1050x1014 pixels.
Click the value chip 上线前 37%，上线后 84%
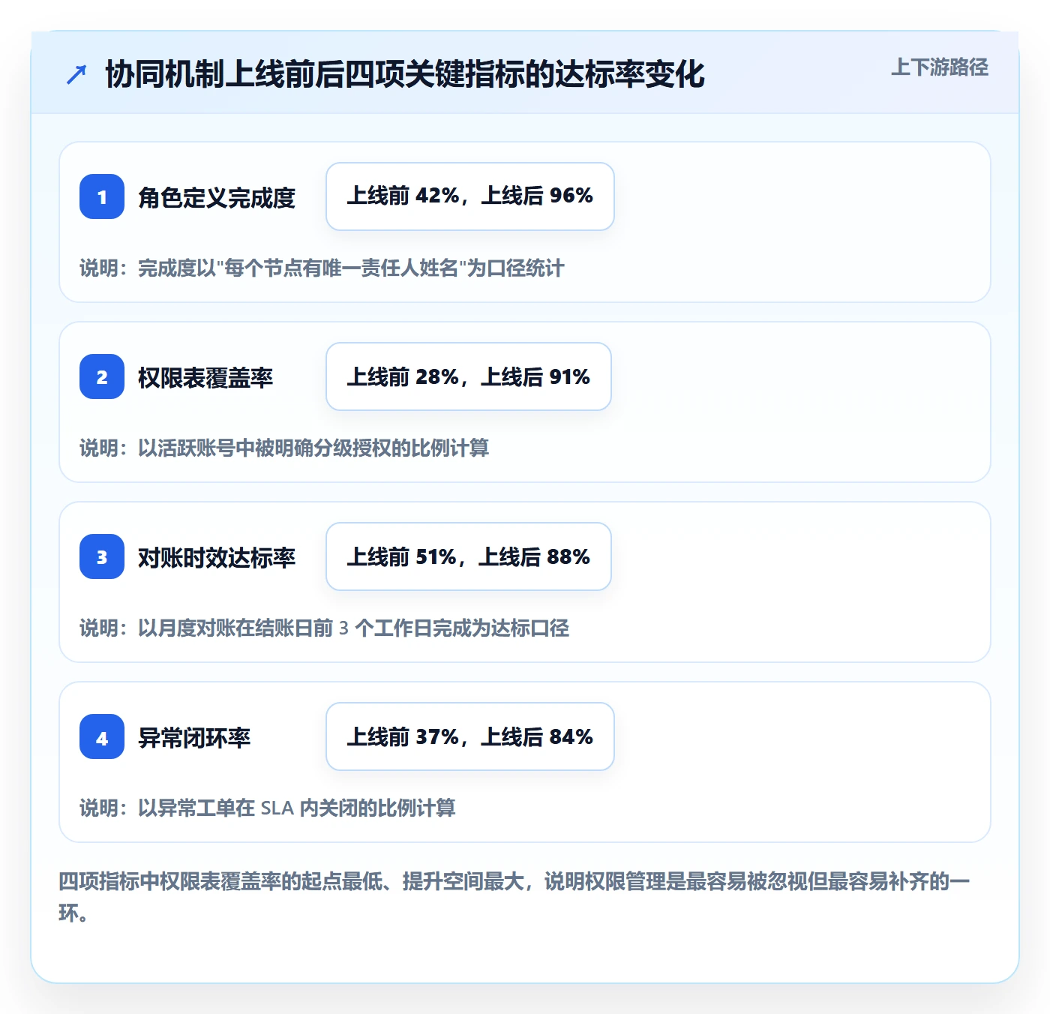point(470,736)
